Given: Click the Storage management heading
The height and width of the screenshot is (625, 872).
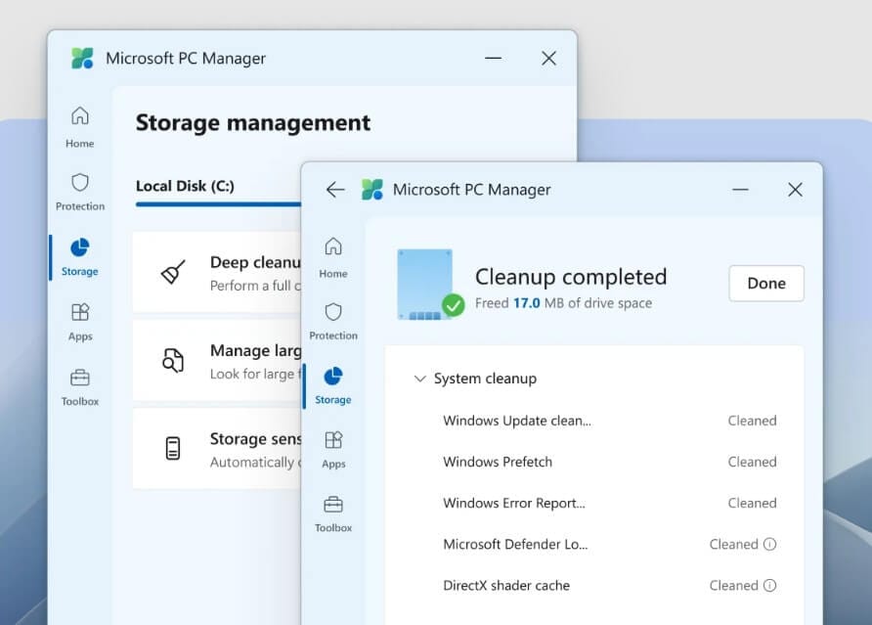Looking at the screenshot, I should tap(253, 123).
